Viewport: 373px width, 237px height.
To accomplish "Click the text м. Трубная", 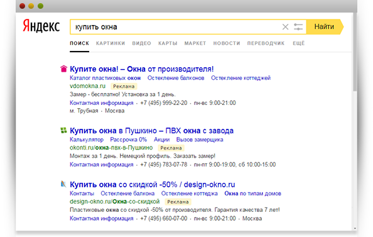I will [84, 111].
